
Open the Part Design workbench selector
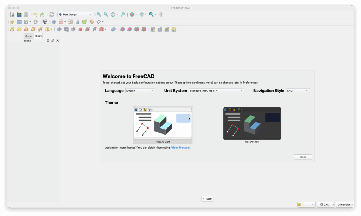point(75,14)
